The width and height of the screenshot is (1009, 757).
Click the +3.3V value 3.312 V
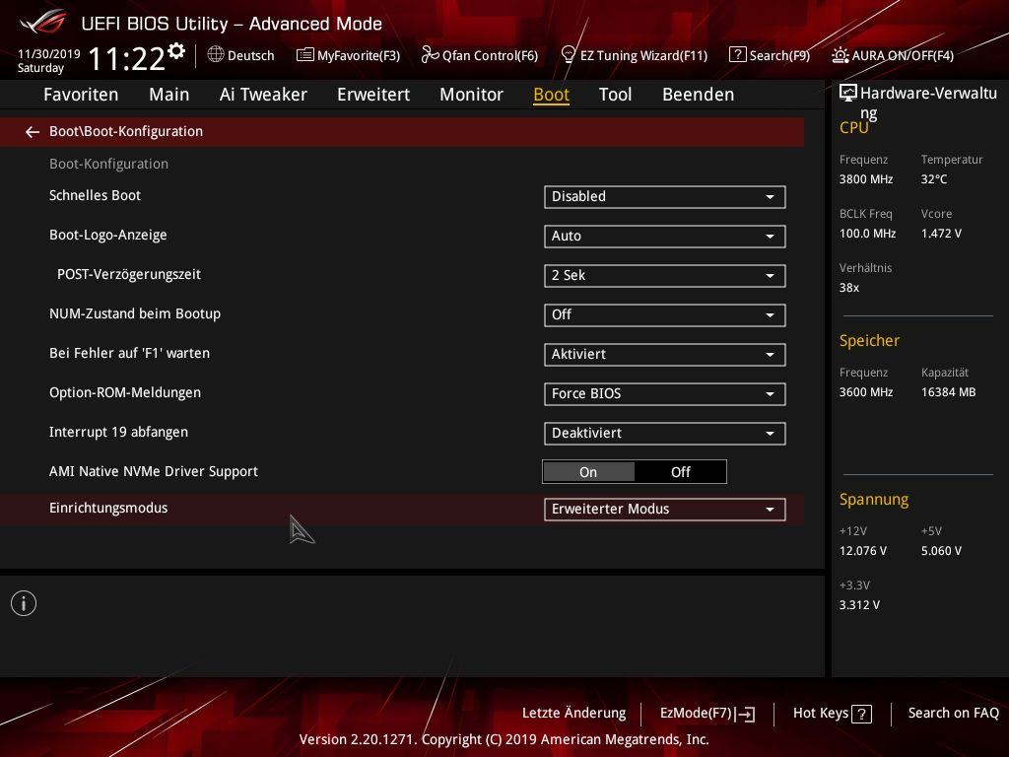pyautogui.click(x=859, y=605)
